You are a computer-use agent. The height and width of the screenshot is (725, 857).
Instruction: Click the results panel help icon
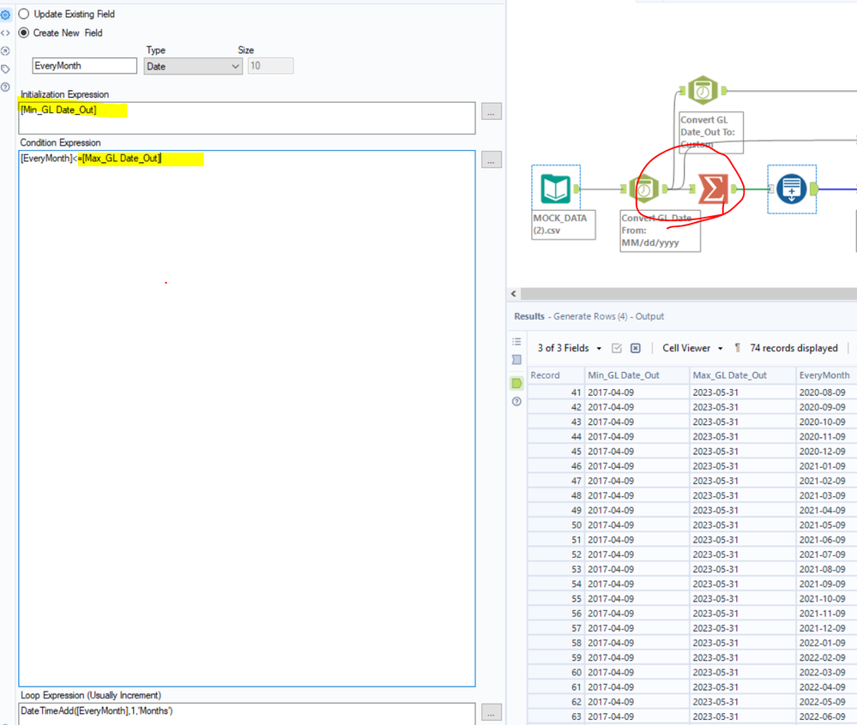(x=516, y=402)
